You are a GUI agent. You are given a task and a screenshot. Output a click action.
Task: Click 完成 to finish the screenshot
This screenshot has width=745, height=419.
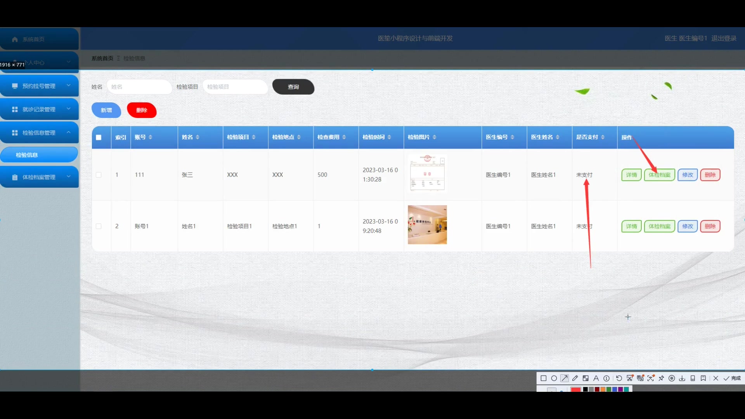point(732,378)
